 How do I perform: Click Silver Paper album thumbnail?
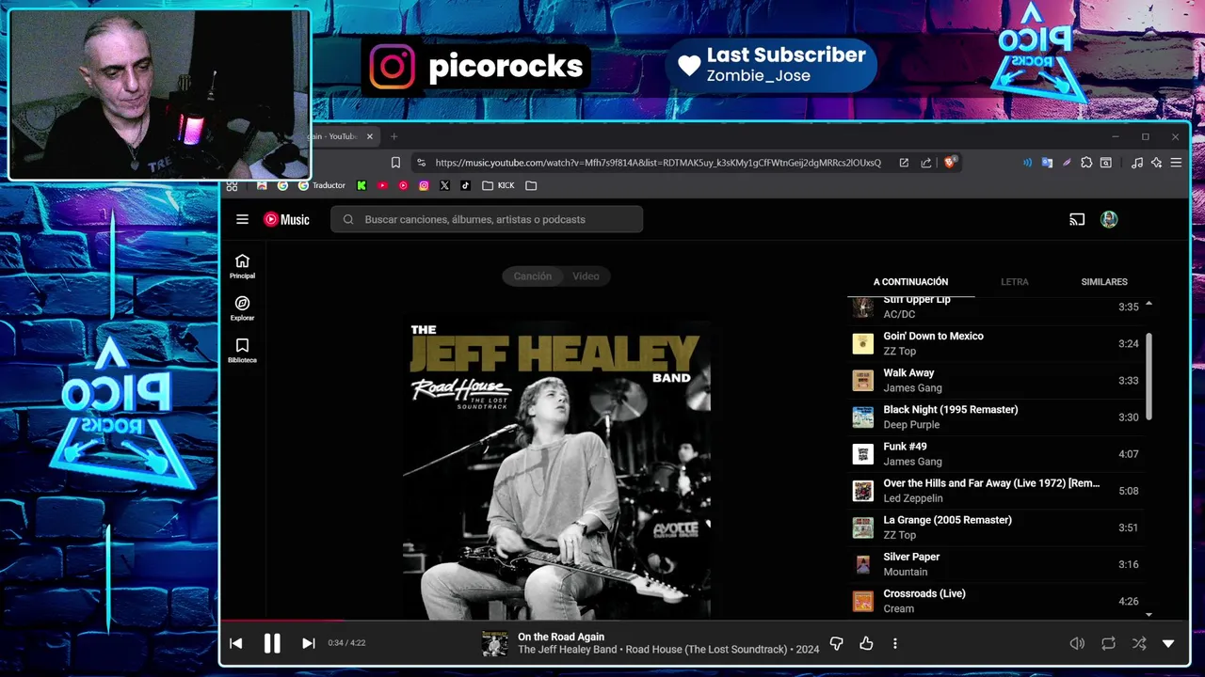pyautogui.click(x=862, y=564)
